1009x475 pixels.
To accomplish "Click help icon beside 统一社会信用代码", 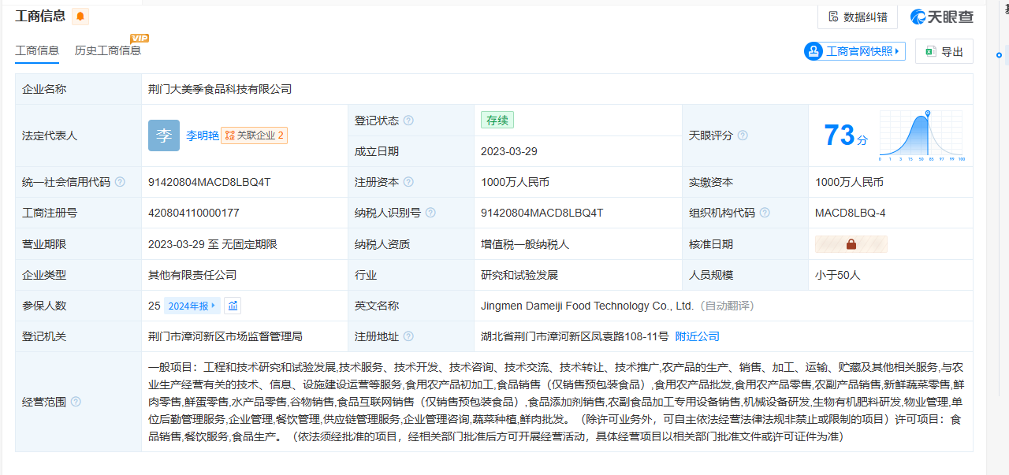I will pos(120,182).
